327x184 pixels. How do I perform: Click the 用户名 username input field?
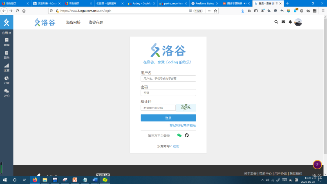pyautogui.click(x=168, y=79)
